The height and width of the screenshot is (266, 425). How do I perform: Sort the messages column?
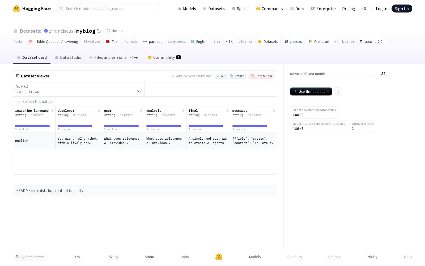(x=274, y=111)
